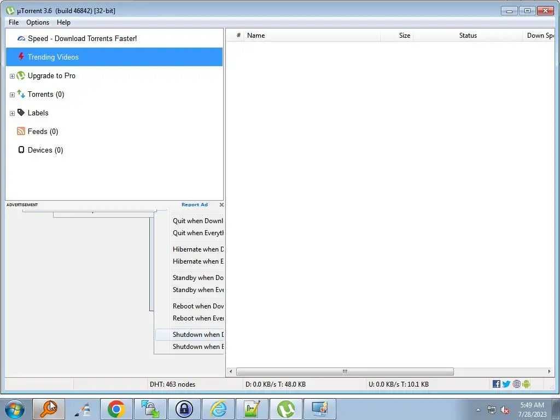Image resolution: width=560 pixels, height=420 pixels.
Task: Select Torrents (0) in the sidebar
Action: point(46,94)
